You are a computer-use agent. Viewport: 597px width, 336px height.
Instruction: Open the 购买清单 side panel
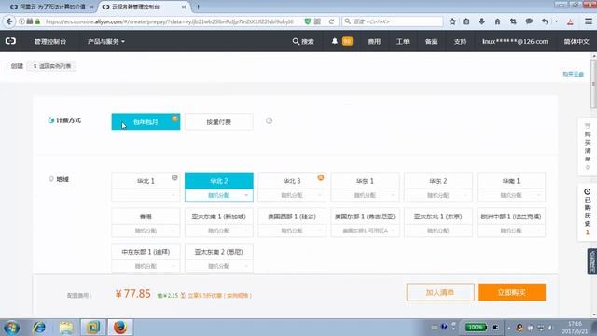click(588, 147)
